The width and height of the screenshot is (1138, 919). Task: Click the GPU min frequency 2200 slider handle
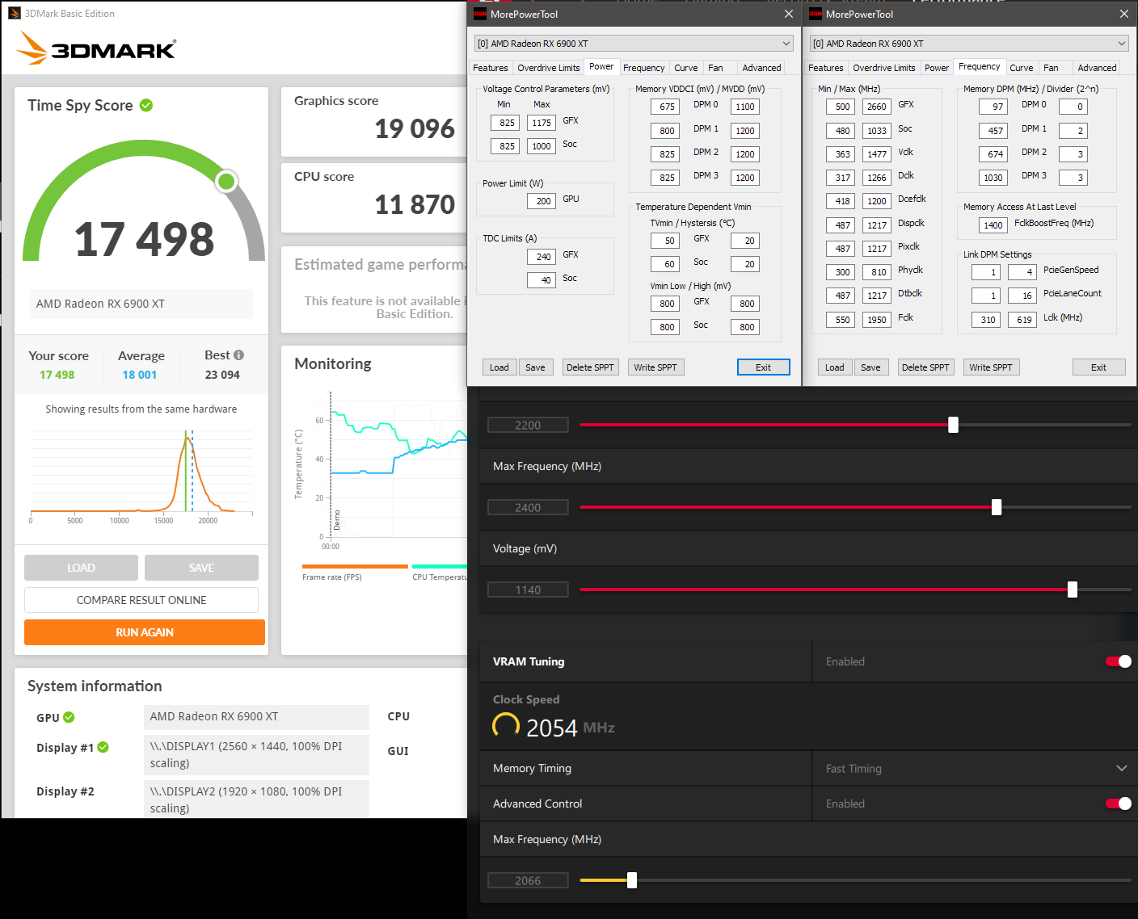click(953, 425)
